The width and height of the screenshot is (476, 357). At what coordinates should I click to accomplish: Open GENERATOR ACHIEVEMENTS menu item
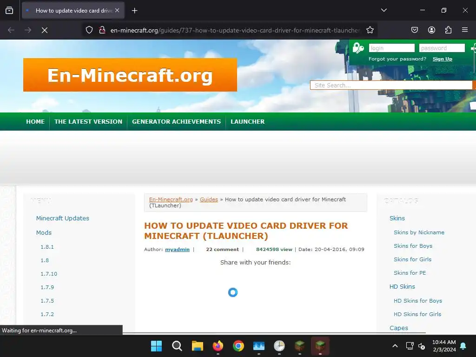pos(176,121)
